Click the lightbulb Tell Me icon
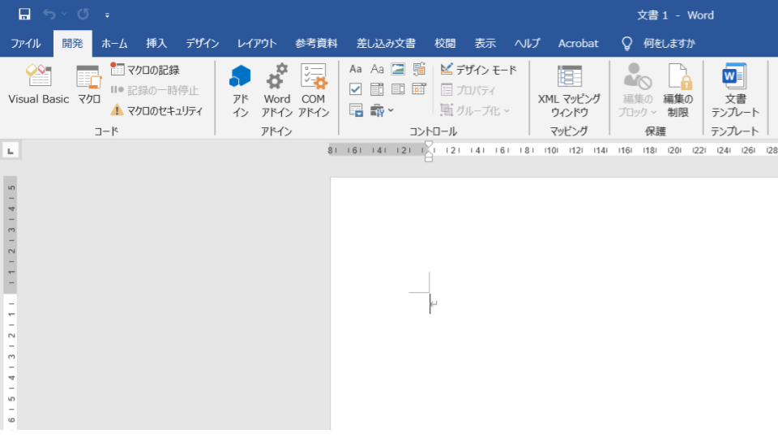Screen dimensions: 778x438 [627, 44]
